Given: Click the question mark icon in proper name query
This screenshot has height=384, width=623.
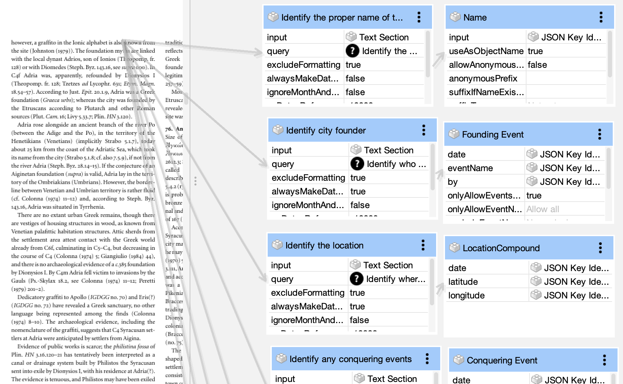Looking at the screenshot, I should tap(352, 51).
